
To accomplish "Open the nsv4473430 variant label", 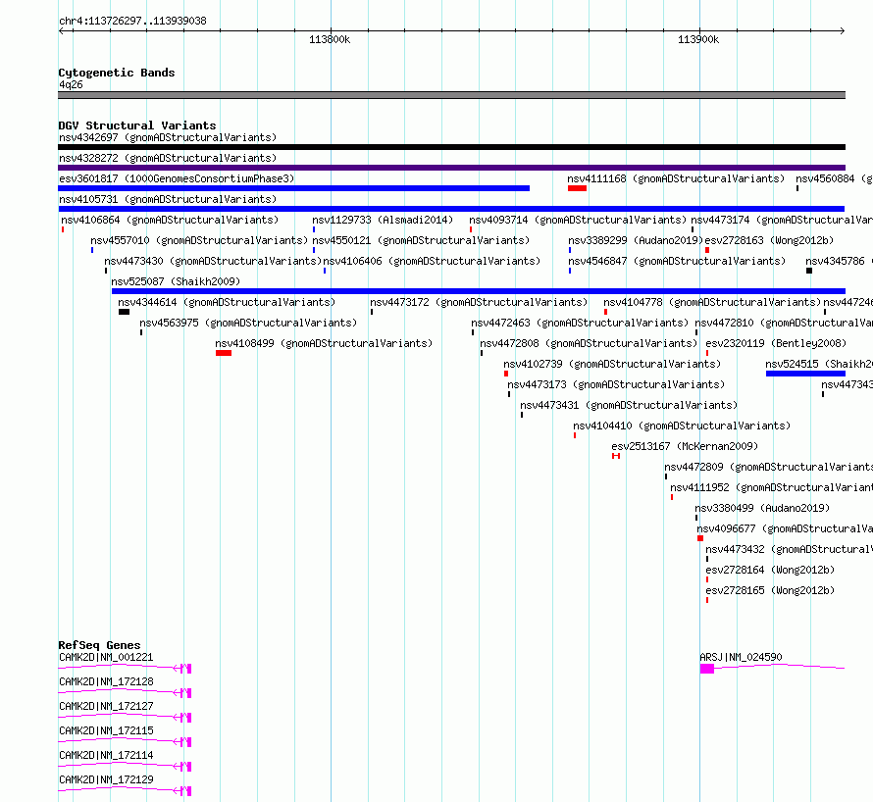I will pyautogui.click(x=213, y=261).
